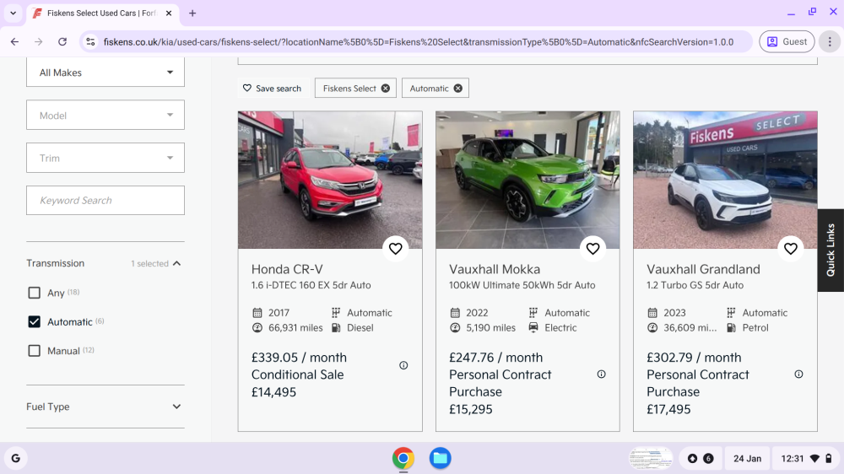This screenshot has width=844, height=474.
Task: Click the £14,495 price on Honda CR-V
Action: click(273, 392)
